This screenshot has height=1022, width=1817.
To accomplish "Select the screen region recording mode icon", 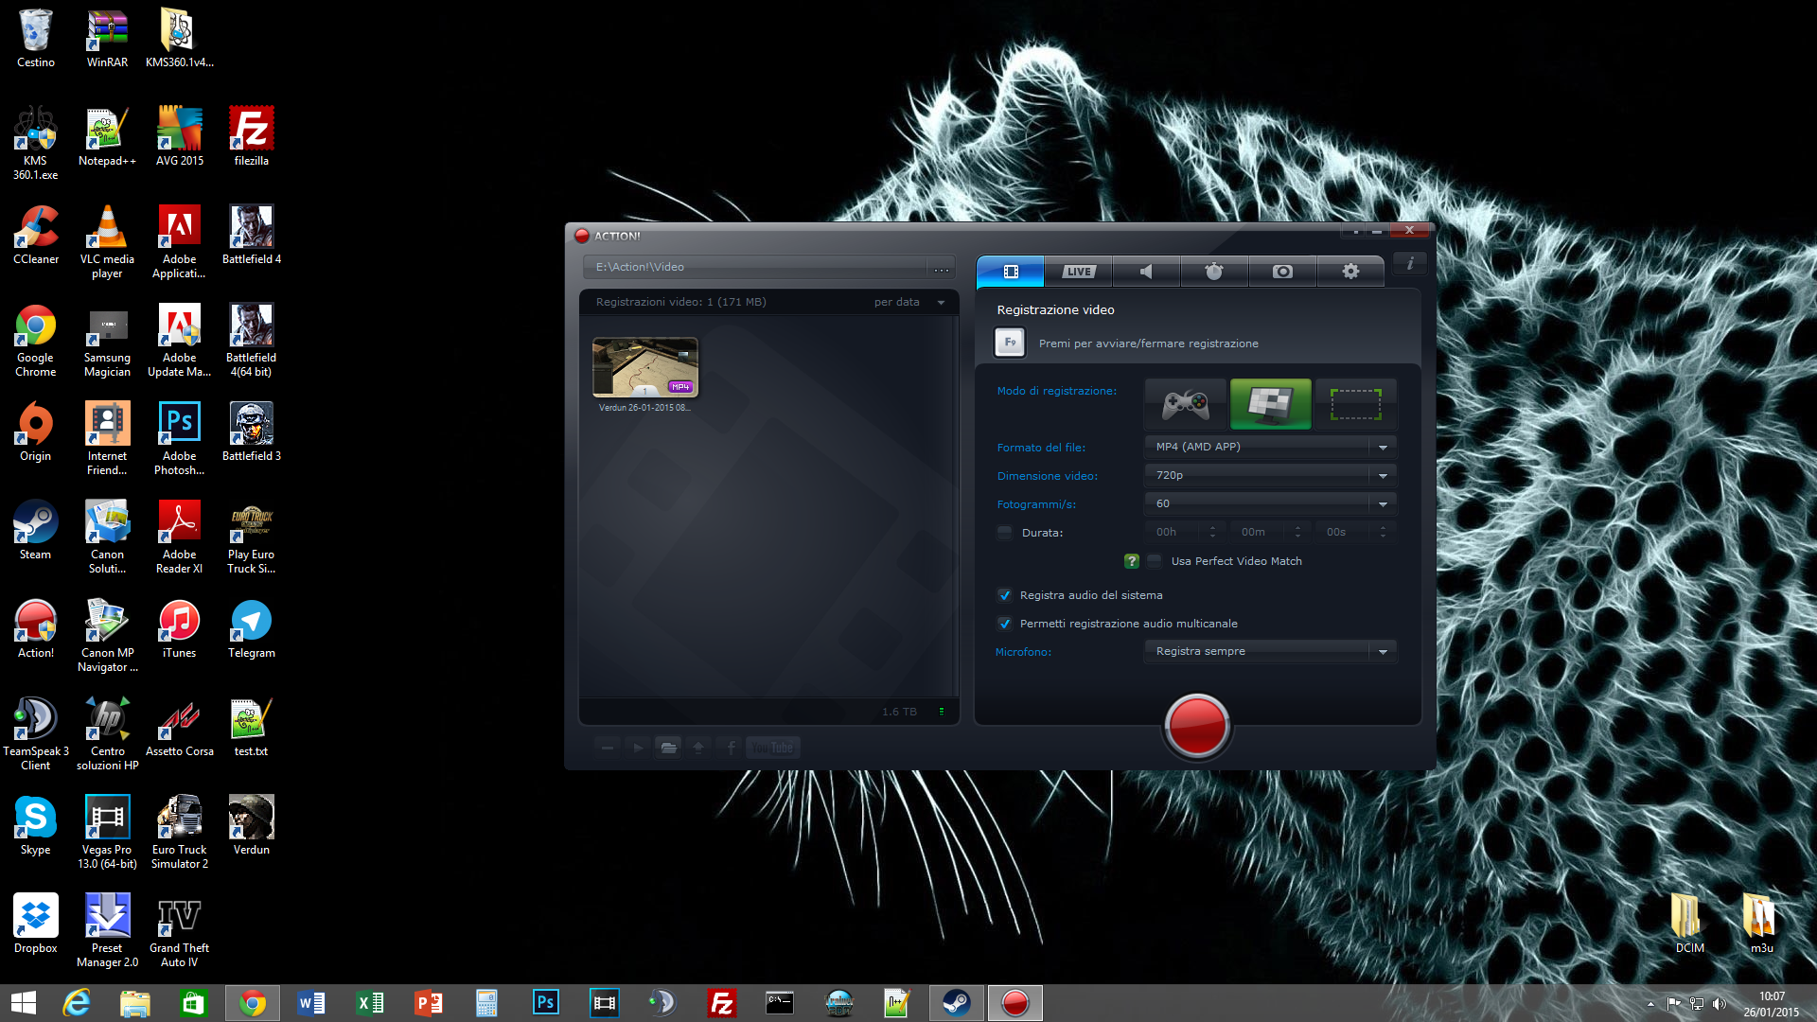I will pos(1355,405).
